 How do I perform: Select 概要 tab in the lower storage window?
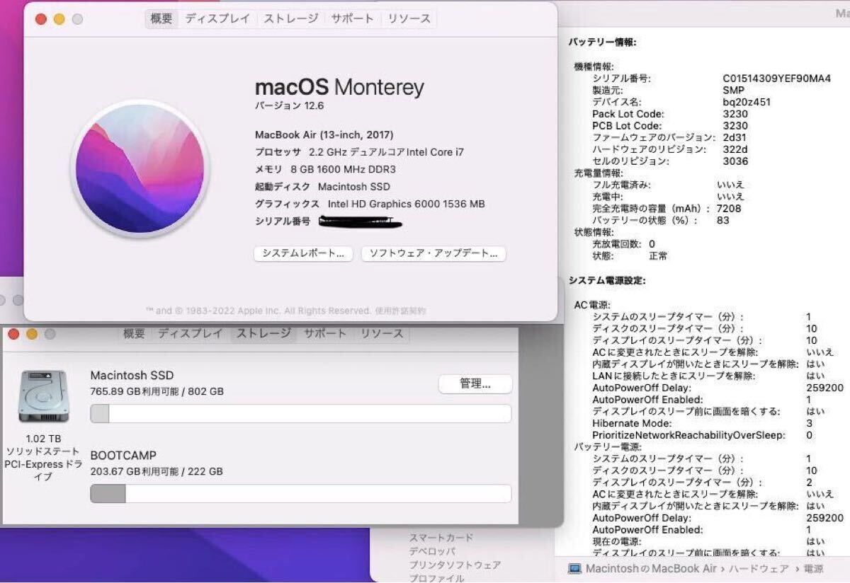(x=134, y=333)
